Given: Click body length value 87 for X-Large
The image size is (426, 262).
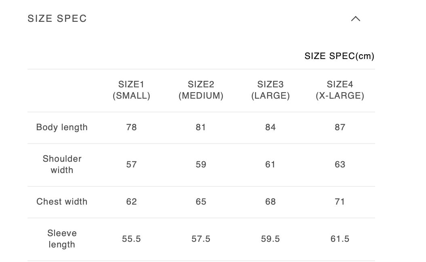Looking at the screenshot, I should [340, 127].
